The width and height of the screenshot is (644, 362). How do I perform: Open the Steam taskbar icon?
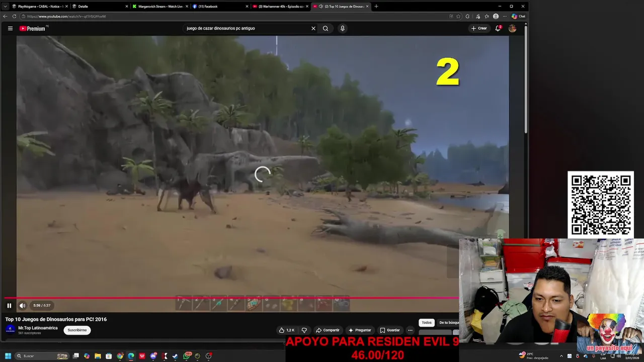point(175,356)
